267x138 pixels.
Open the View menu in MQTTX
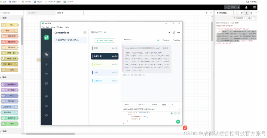pyautogui.click(x=53, y=27)
